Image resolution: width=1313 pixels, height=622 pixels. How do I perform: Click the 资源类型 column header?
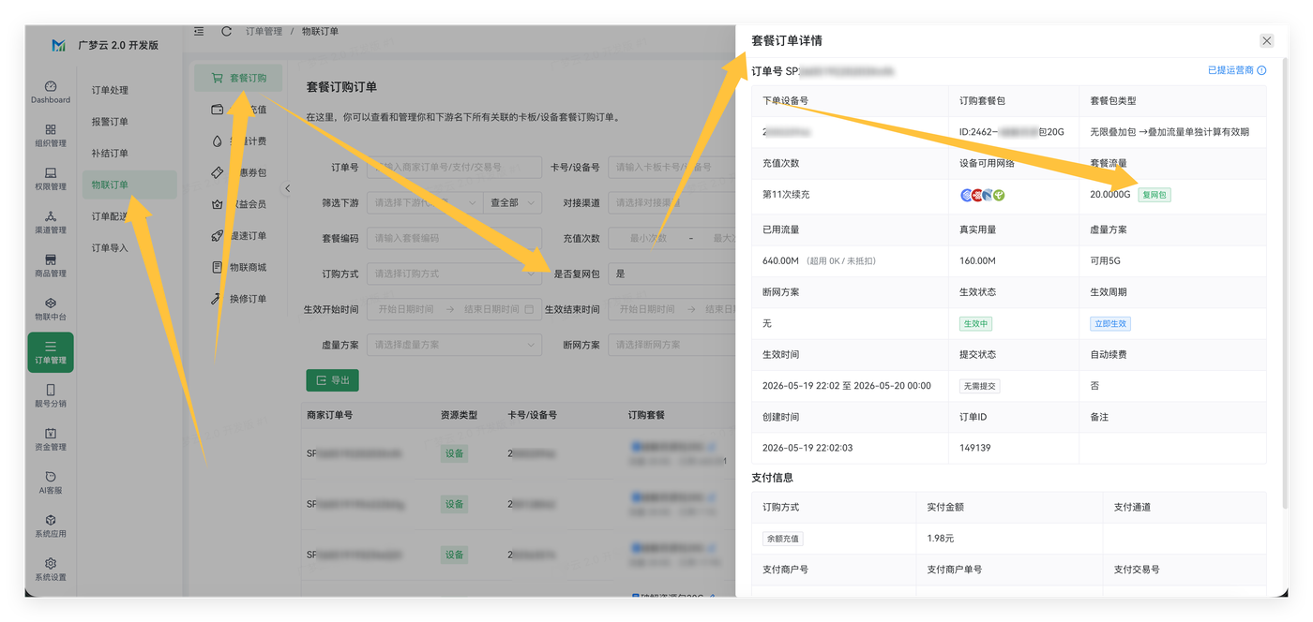point(460,414)
